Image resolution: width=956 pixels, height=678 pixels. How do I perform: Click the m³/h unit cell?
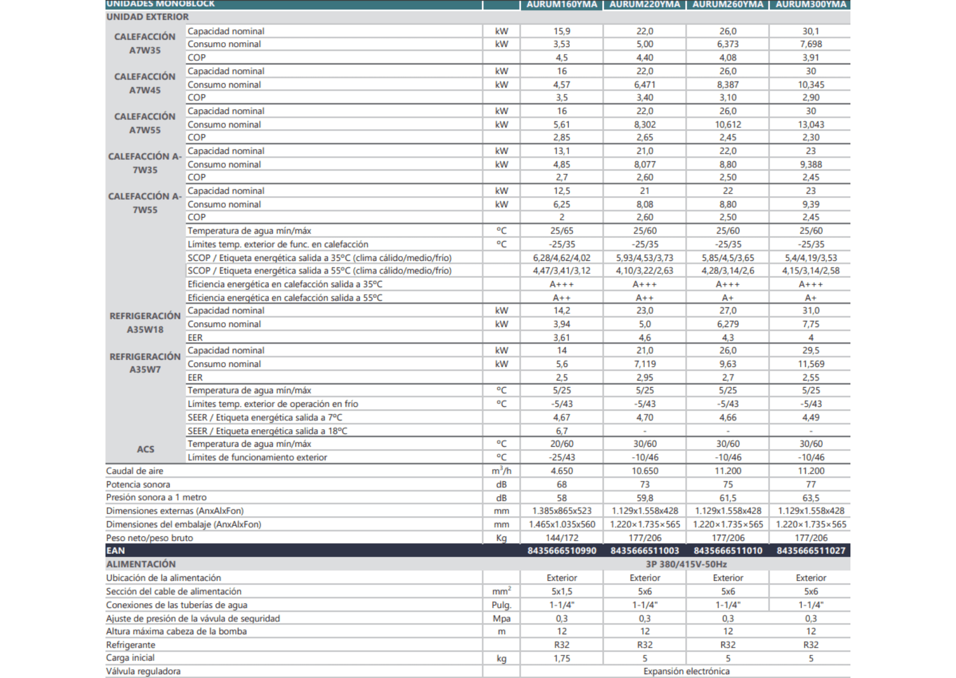coord(502,471)
